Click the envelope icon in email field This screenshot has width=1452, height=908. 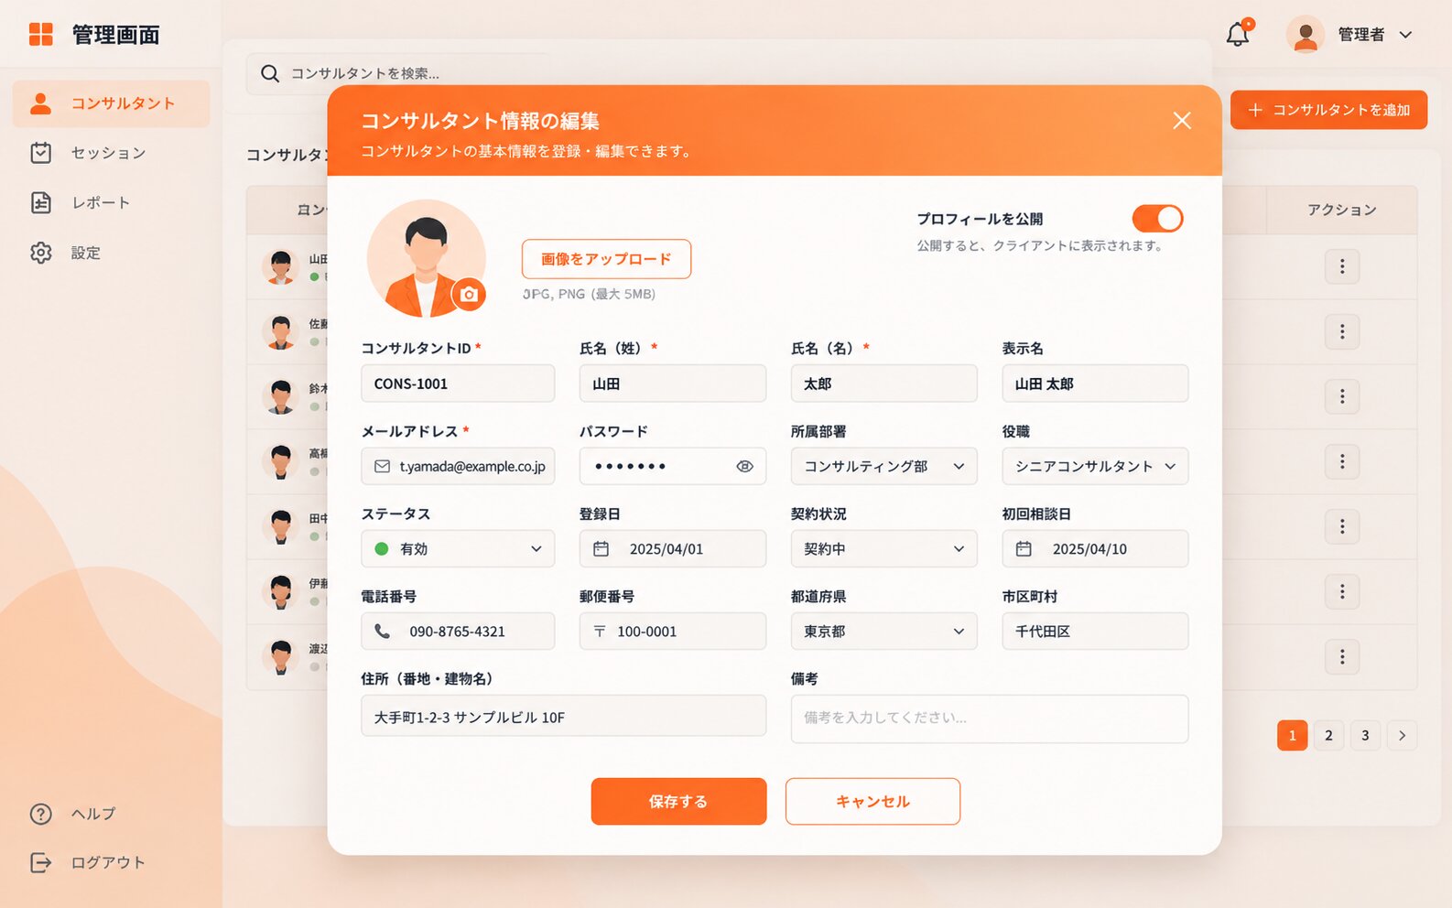pos(382,467)
